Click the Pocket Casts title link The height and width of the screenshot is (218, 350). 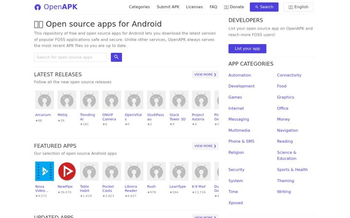pyautogui.click(x=108, y=188)
